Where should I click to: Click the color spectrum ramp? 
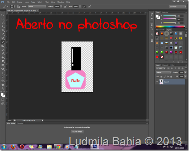point(170,27)
